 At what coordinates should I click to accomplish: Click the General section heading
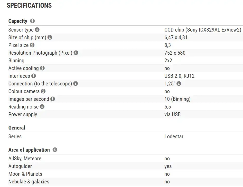click(17, 128)
